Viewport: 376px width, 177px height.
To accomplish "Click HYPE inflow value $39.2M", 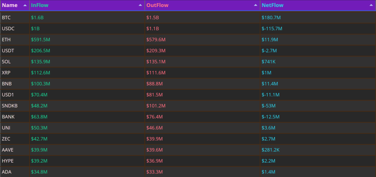I will tap(39, 161).
